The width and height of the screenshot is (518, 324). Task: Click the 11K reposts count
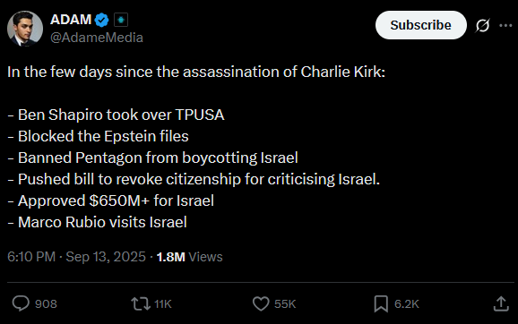(163, 304)
